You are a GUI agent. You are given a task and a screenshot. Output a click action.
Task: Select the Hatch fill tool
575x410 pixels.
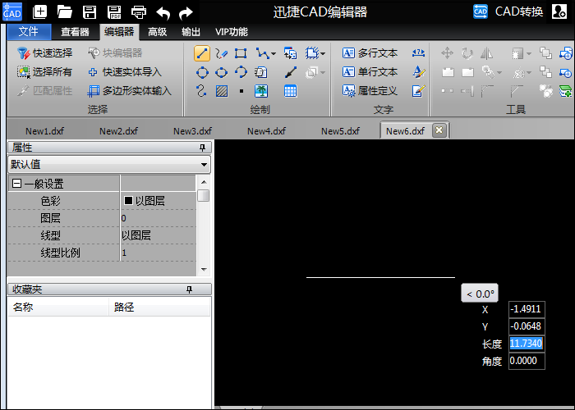click(222, 91)
